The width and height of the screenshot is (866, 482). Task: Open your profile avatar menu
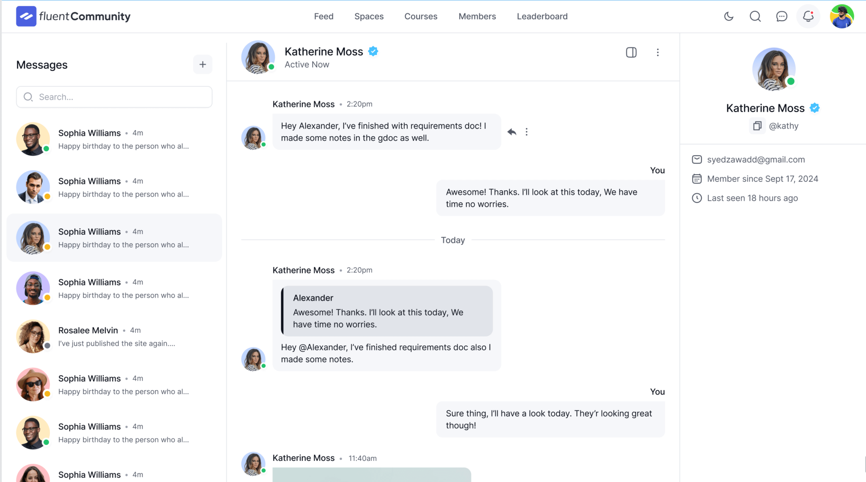tap(841, 16)
